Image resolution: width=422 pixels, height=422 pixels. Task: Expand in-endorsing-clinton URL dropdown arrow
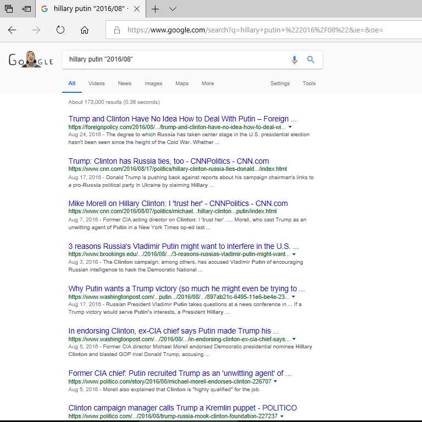point(294,339)
